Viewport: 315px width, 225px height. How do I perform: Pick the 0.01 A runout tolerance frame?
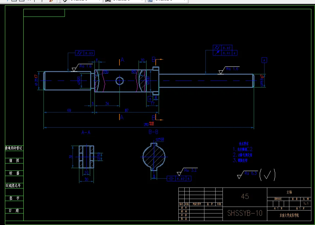tap(225, 53)
